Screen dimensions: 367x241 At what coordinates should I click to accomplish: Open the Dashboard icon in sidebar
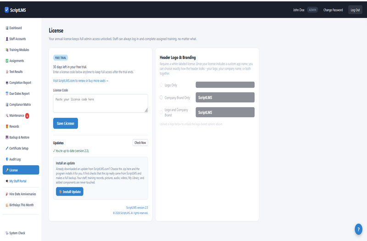click(x=7, y=28)
